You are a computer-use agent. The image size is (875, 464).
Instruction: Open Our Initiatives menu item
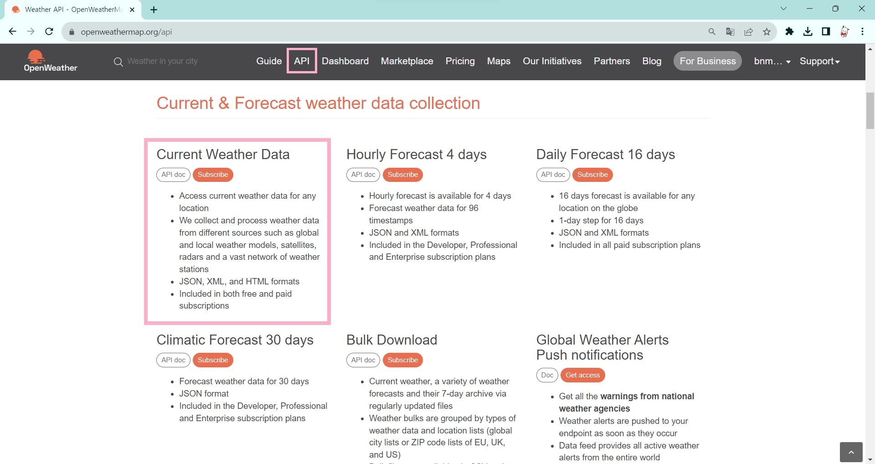552,61
